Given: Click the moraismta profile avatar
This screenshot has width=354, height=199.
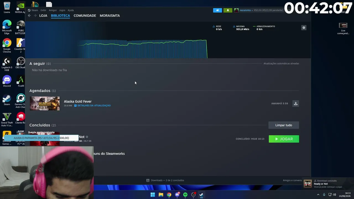Looking at the screenshot, I should [x=236, y=10].
